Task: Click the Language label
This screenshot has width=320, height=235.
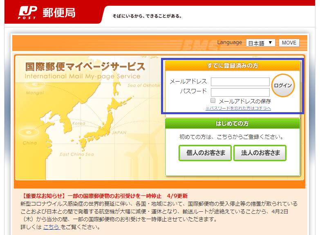Action: point(230,42)
